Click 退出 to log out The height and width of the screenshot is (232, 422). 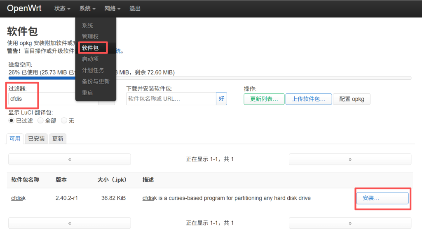click(x=135, y=9)
